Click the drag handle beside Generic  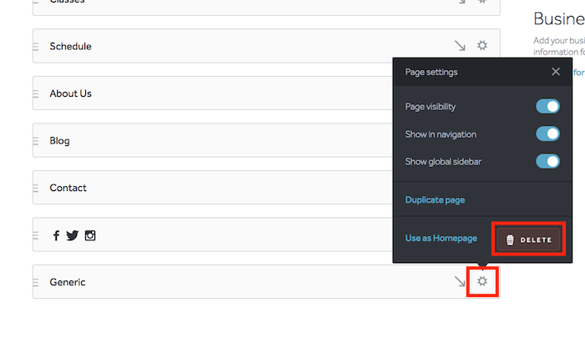pyautogui.click(x=36, y=282)
